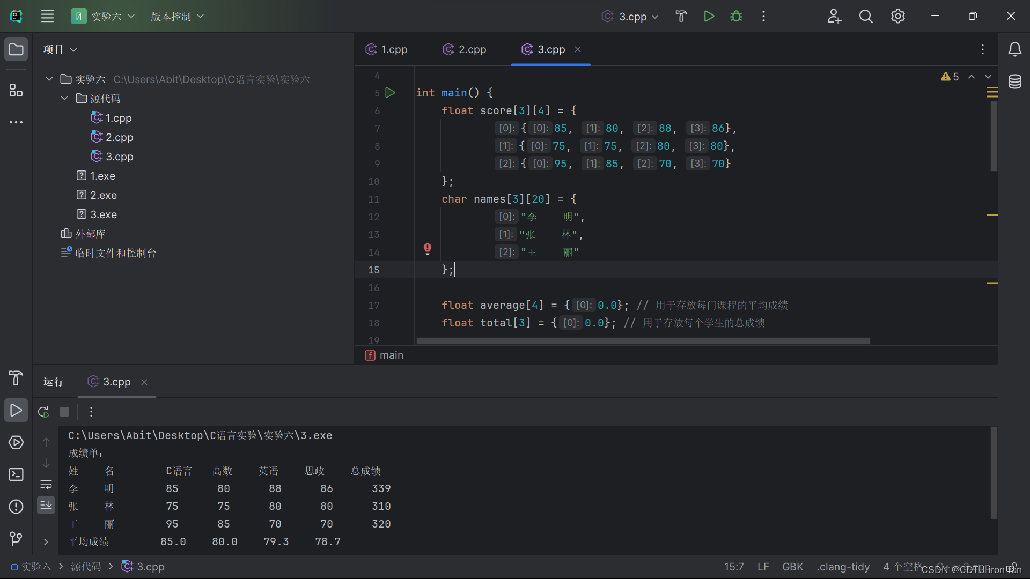The height and width of the screenshot is (579, 1030).
Task: Open Search Everywhere magnifier
Action: [866, 16]
